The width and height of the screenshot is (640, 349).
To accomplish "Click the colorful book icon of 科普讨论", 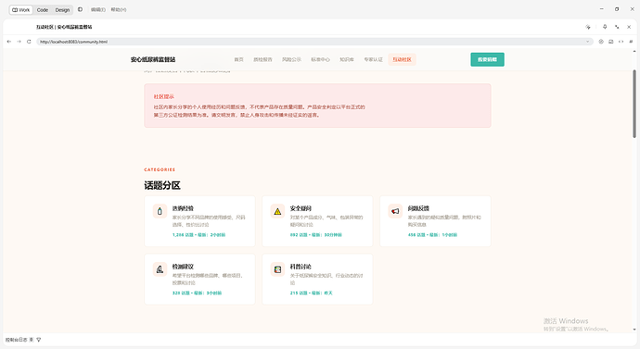I will pyautogui.click(x=277, y=269).
